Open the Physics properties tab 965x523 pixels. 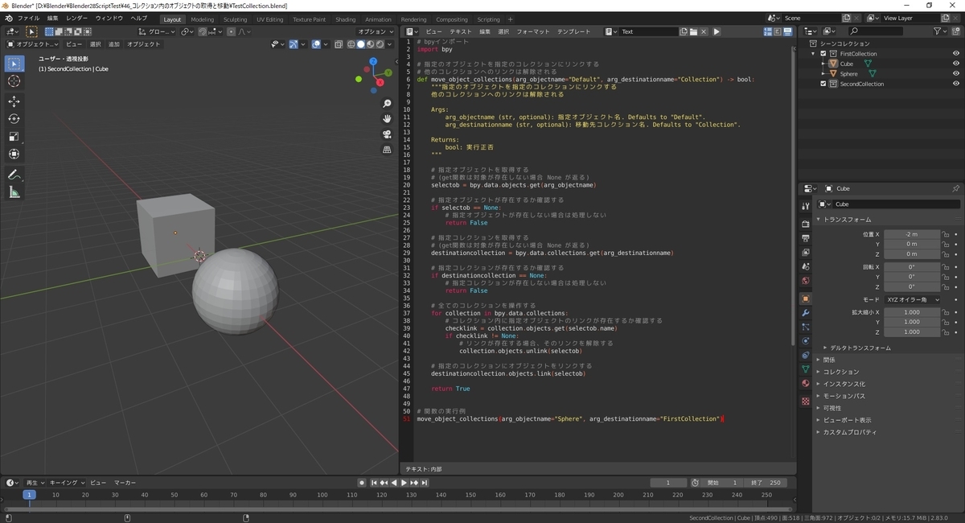805,340
